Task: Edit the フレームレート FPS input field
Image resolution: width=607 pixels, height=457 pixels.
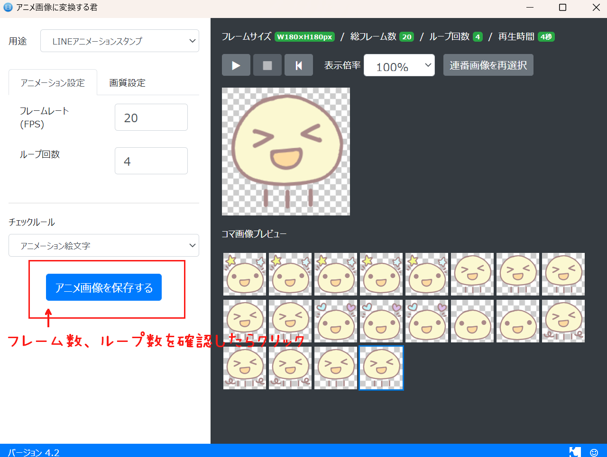Action: pos(151,117)
